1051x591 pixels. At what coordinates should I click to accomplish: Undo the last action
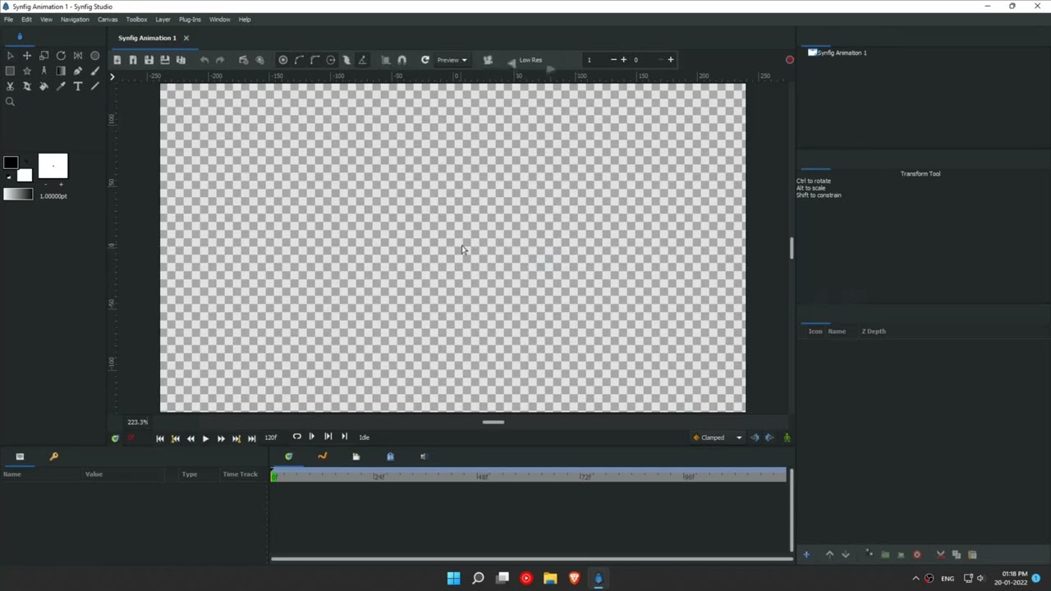(x=204, y=60)
